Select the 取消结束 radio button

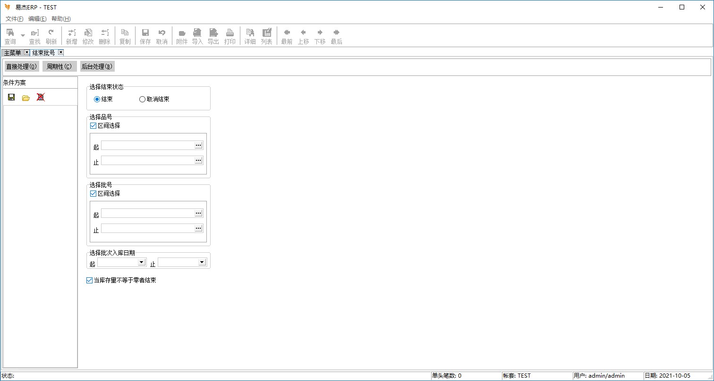click(x=142, y=99)
